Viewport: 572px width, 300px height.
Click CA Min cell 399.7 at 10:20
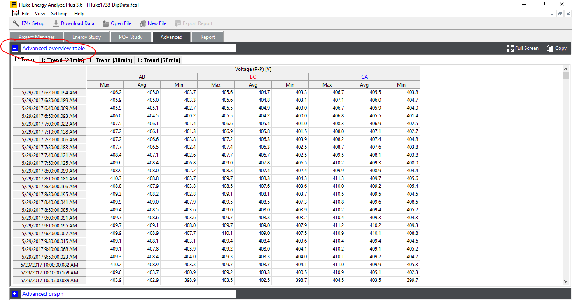click(402, 280)
